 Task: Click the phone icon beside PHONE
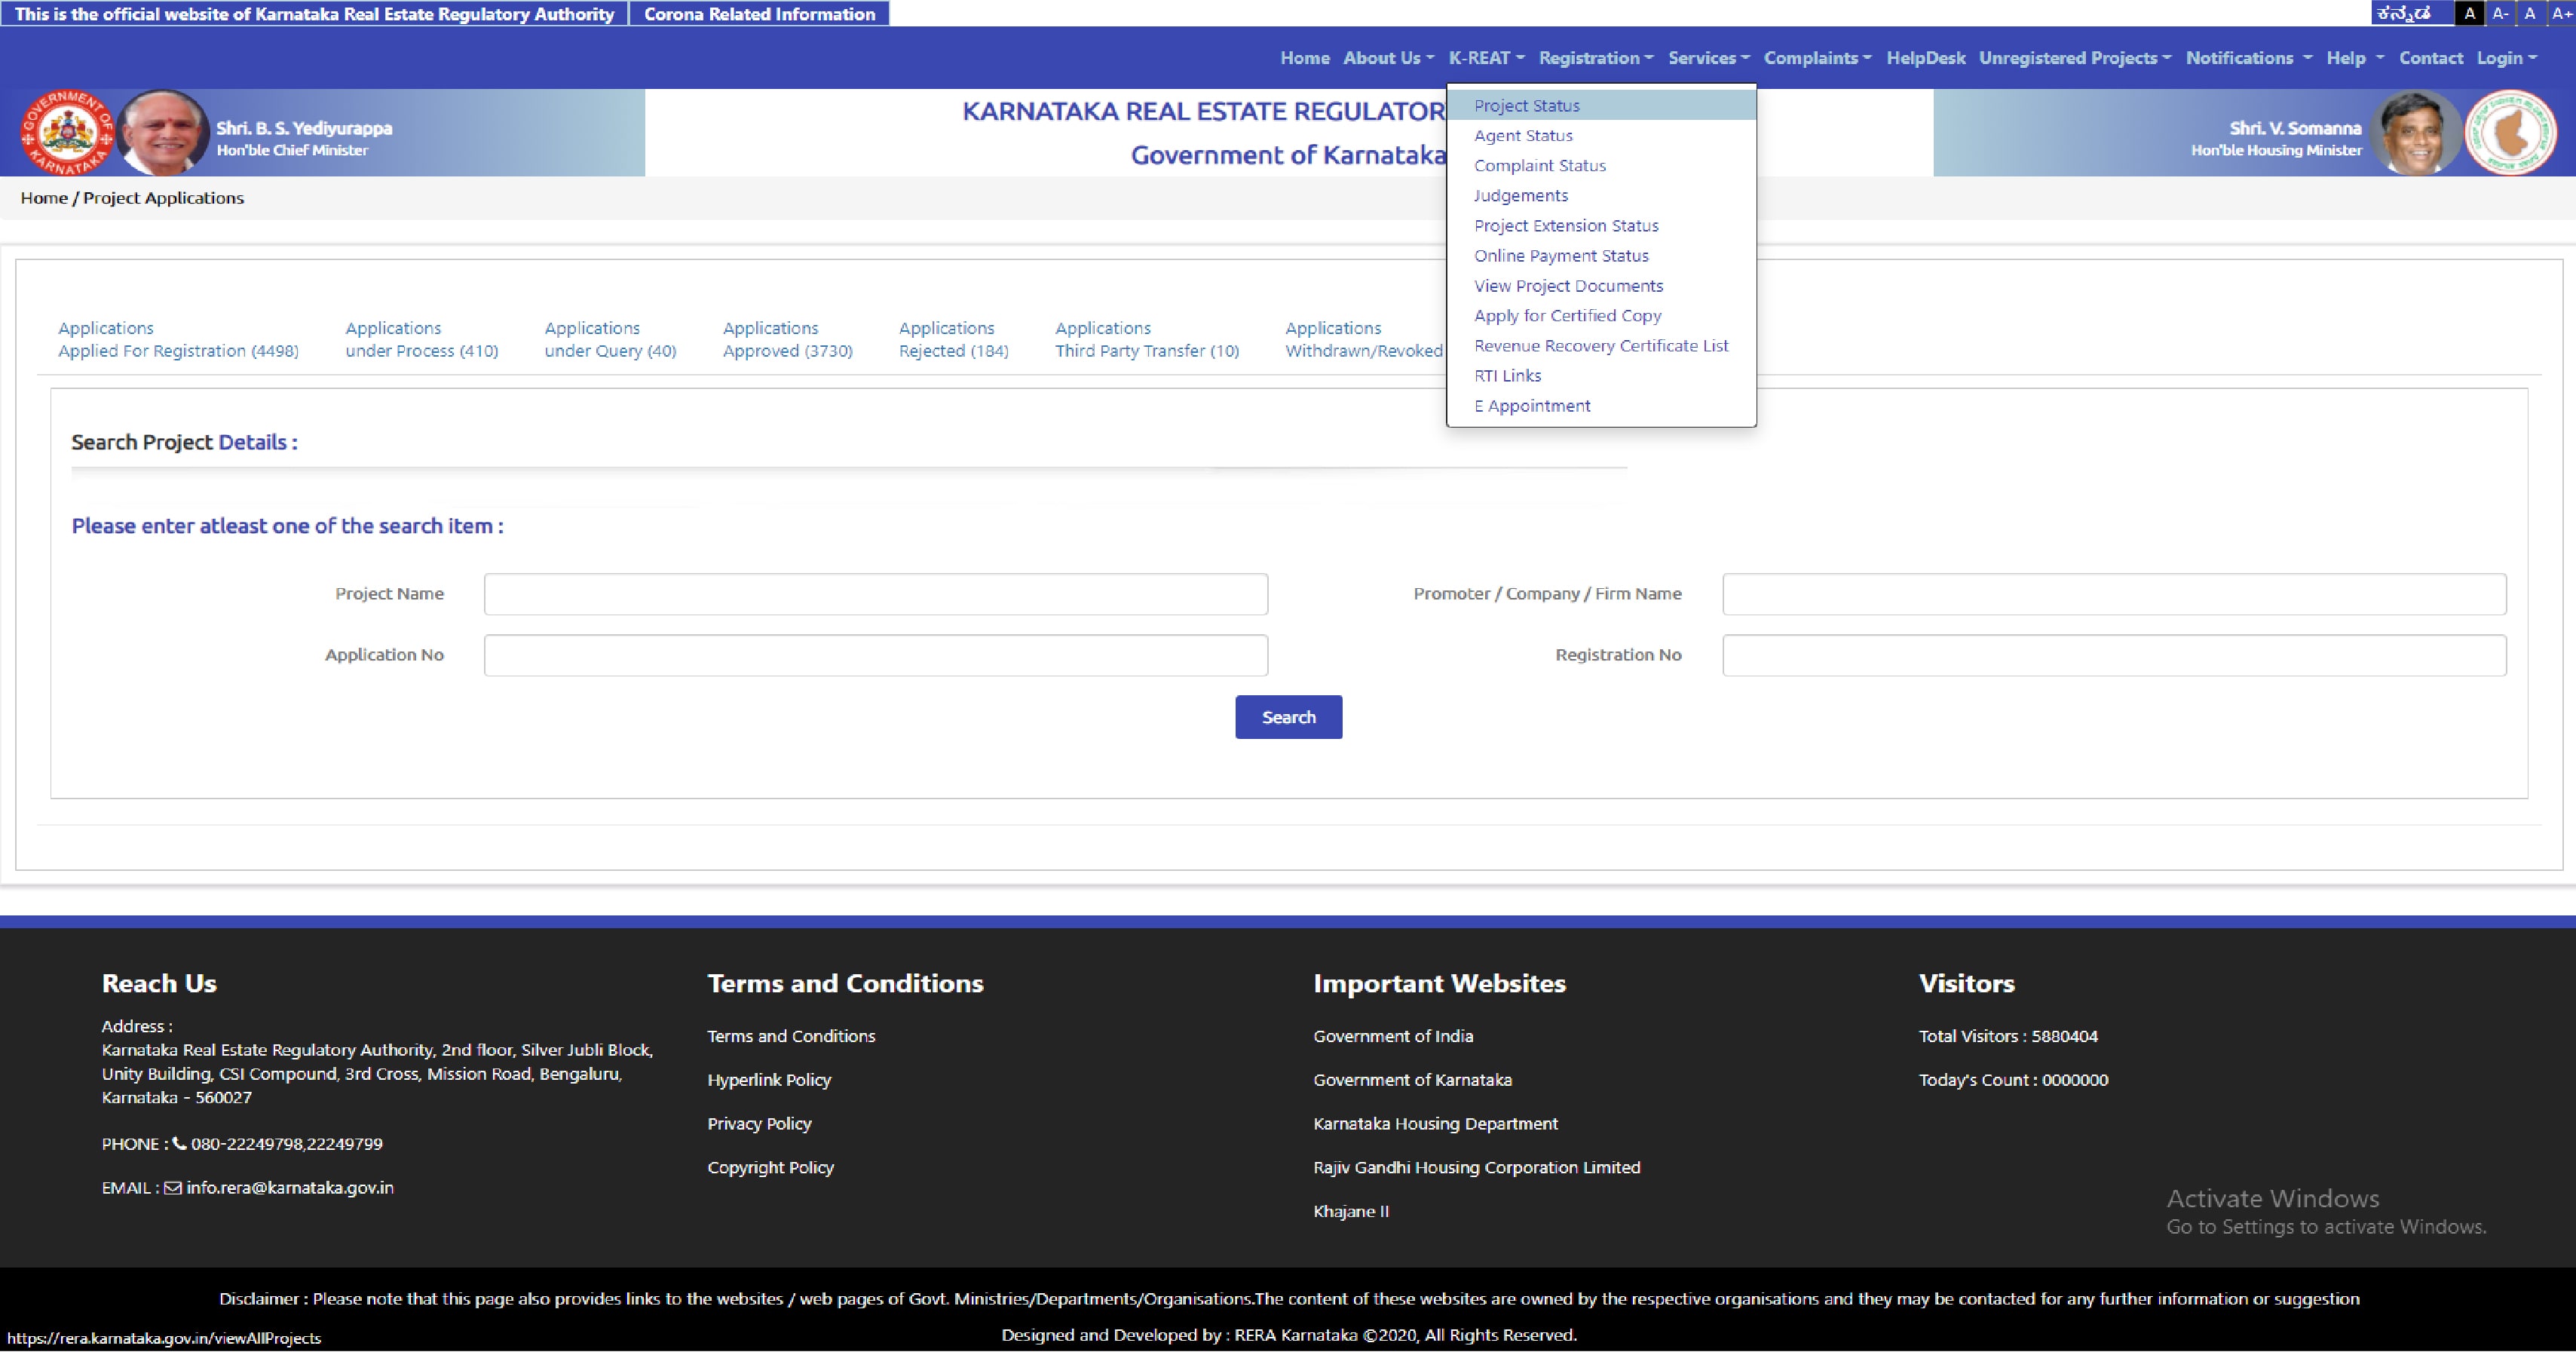coord(179,1143)
